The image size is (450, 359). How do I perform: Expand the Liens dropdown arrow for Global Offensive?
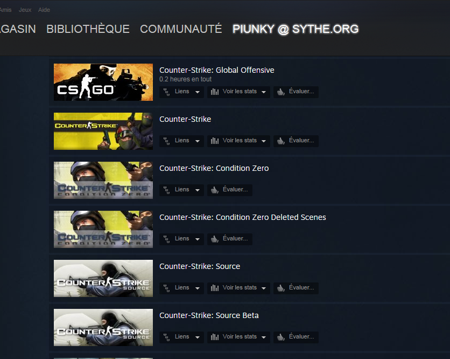[198, 92]
